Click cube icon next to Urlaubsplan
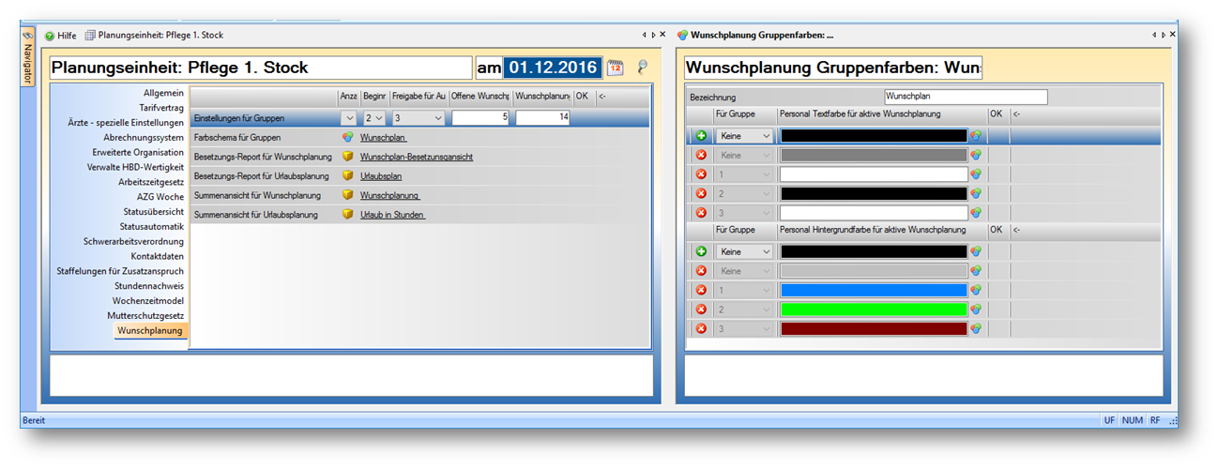1218x468 pixels. [347, 175]
